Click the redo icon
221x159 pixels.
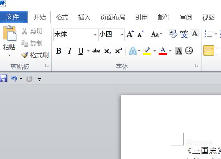tap(29, 79)
